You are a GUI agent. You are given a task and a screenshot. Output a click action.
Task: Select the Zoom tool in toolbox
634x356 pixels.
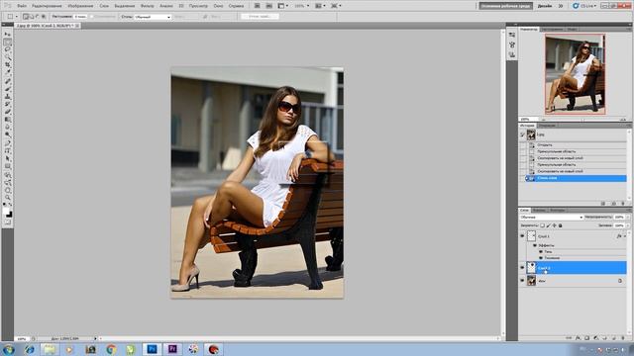(x=8, y=198)
